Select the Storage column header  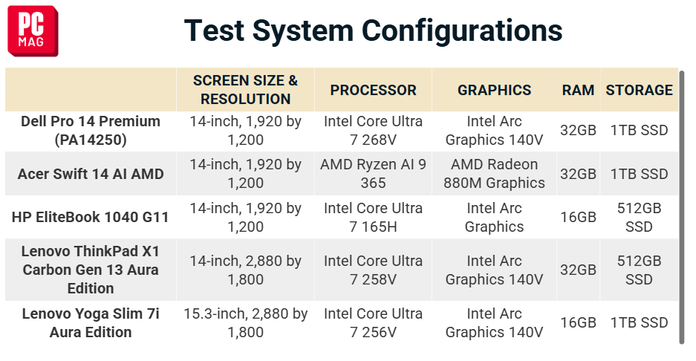click(640, 90)
